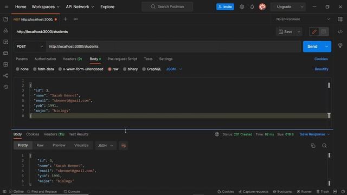Image resolution: width=347 pixels, height=195 pixels.
Task: Switch to the Authorization tab
Action: [45, 59]
